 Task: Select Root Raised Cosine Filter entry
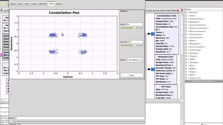click(202, 81)
